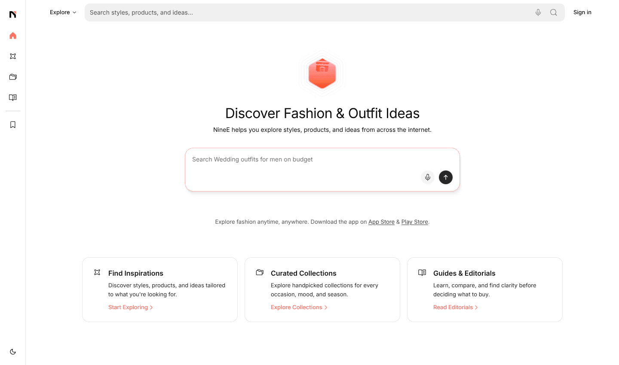The height and width of the screenshot is (365, 619).
Task: Click the orange hexagon shop logo
Action: 322,73
